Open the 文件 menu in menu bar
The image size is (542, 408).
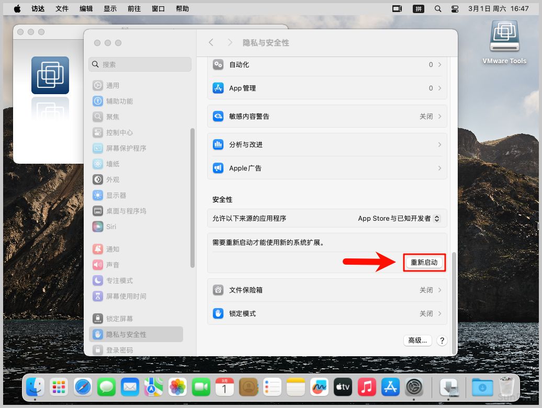click(x=62, y=9)
